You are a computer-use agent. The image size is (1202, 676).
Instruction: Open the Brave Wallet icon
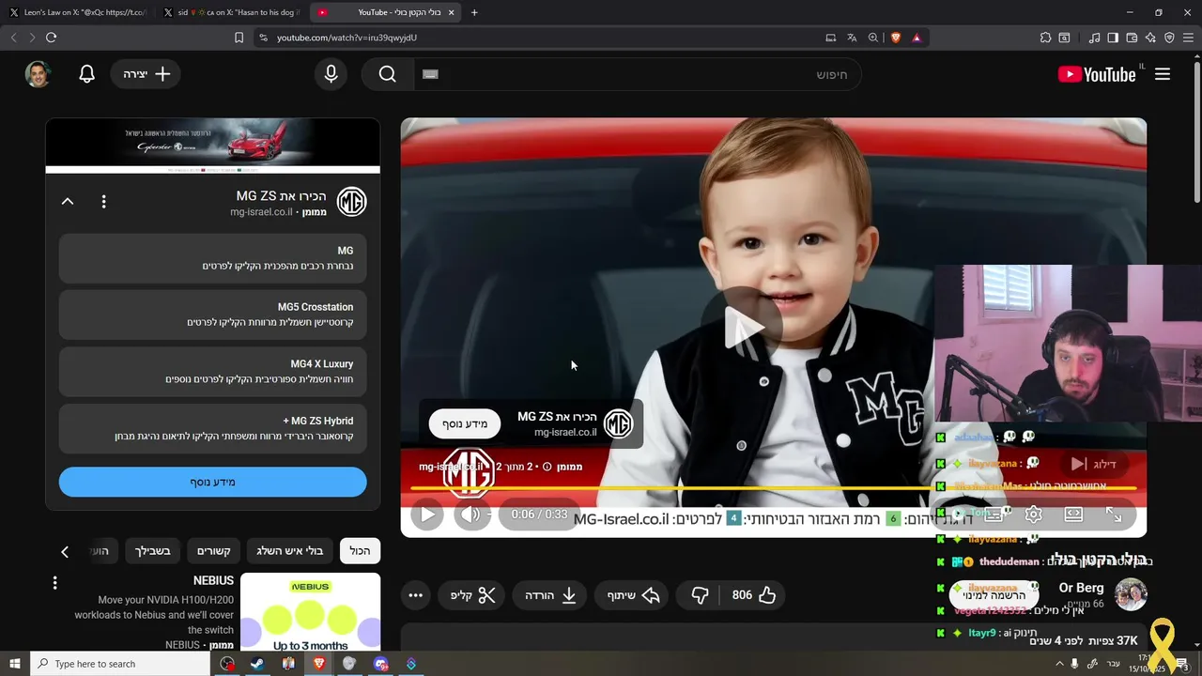click(1132, 38)
